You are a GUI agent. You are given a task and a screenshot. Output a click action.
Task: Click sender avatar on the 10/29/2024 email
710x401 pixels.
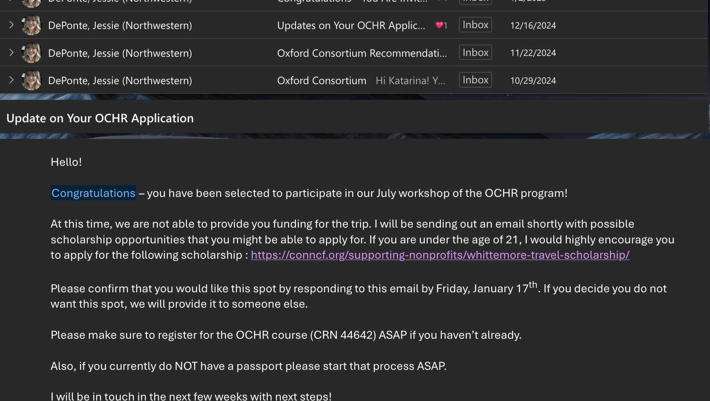click(x=32, y=80)
